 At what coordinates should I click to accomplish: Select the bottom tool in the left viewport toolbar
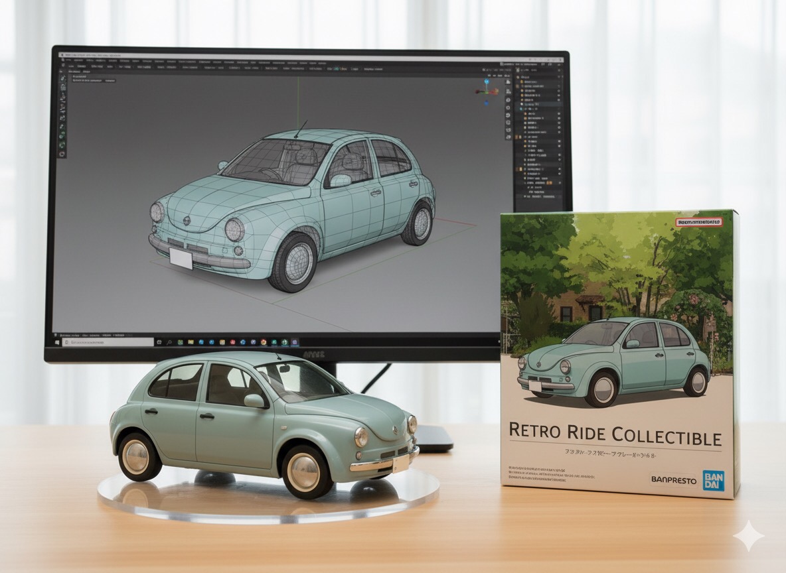62,153
